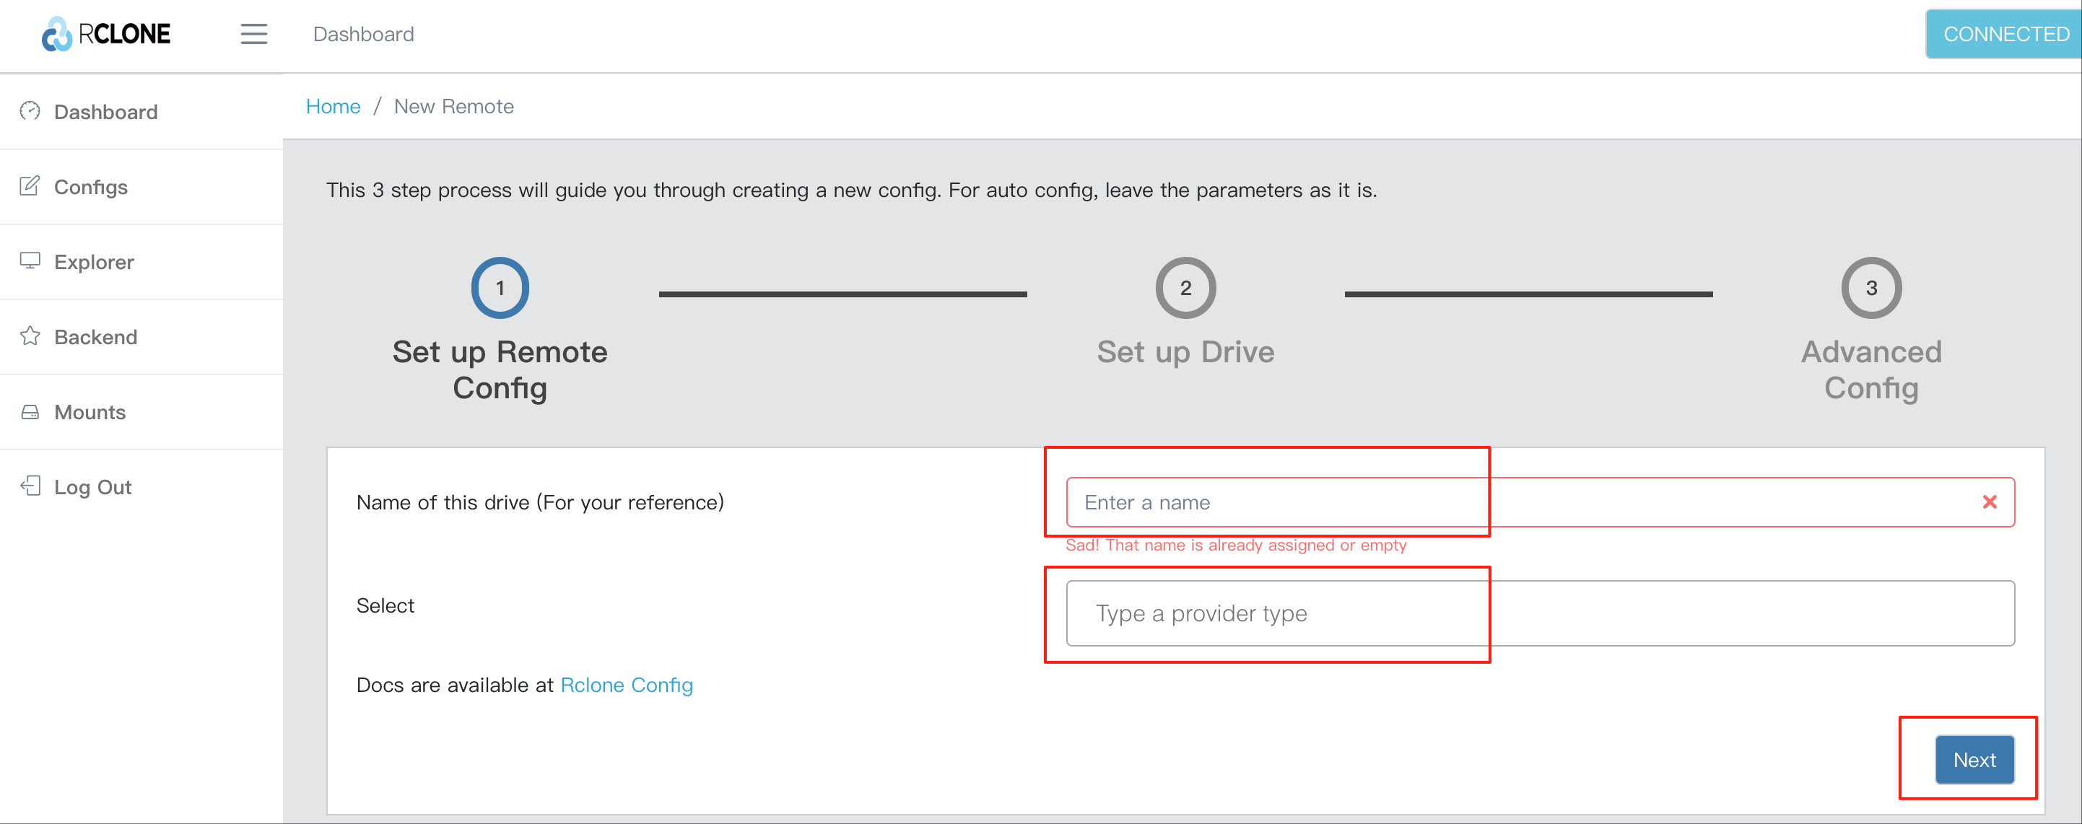Jump to step 2 Set up Drive
Image resolution: width=2082 pixels, height=824 pixels.
1185,288
